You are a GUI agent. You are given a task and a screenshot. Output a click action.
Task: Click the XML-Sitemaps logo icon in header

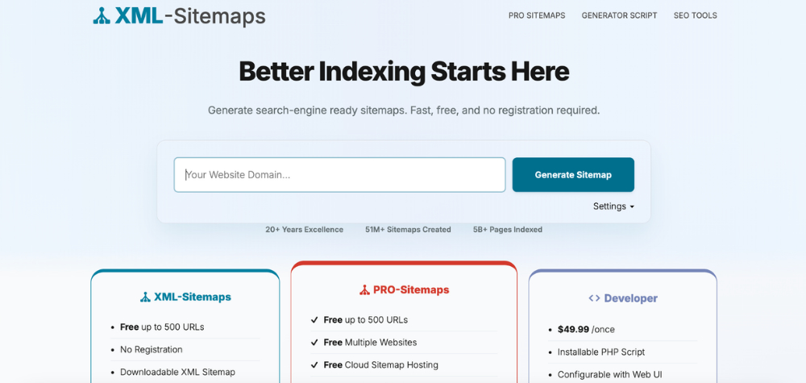[x=102, y=16]
